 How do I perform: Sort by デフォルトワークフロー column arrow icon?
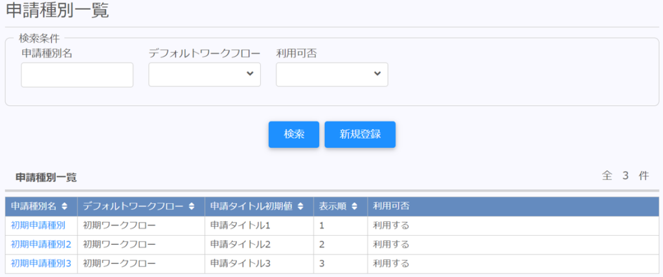click(x=192, y=207)
